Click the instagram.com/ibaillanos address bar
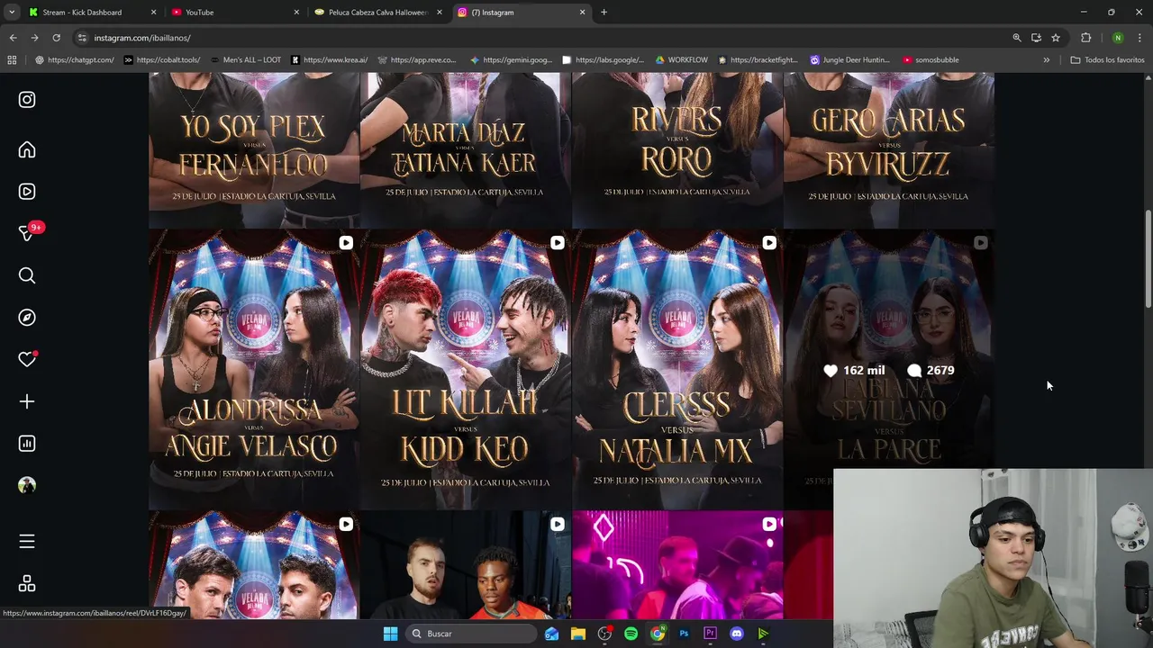Screen dimensions: 1153x648 point(540,38)
